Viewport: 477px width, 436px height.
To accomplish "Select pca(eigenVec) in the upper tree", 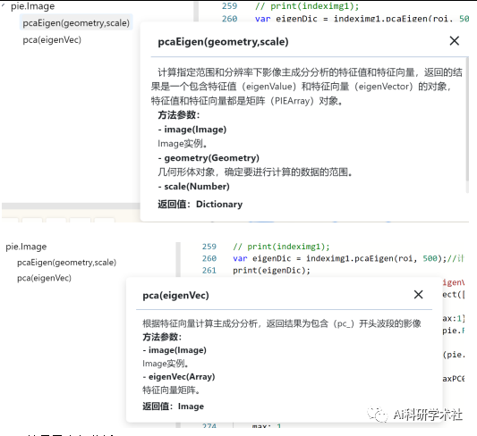I will tap(52, 40).
